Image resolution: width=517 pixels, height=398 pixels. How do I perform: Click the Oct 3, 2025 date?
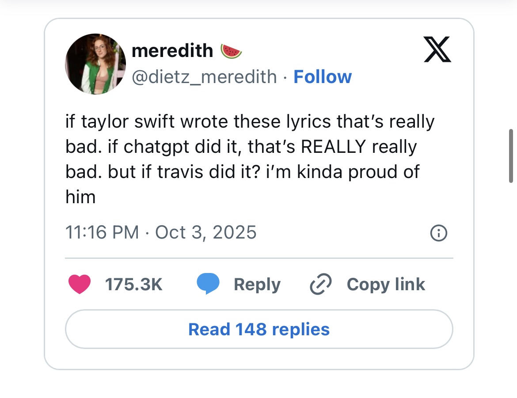(x=206, y=232)
